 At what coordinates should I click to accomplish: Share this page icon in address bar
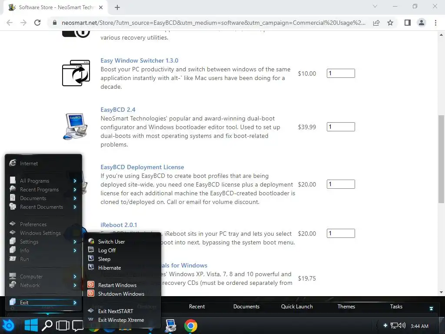click(x=376, y=23)
